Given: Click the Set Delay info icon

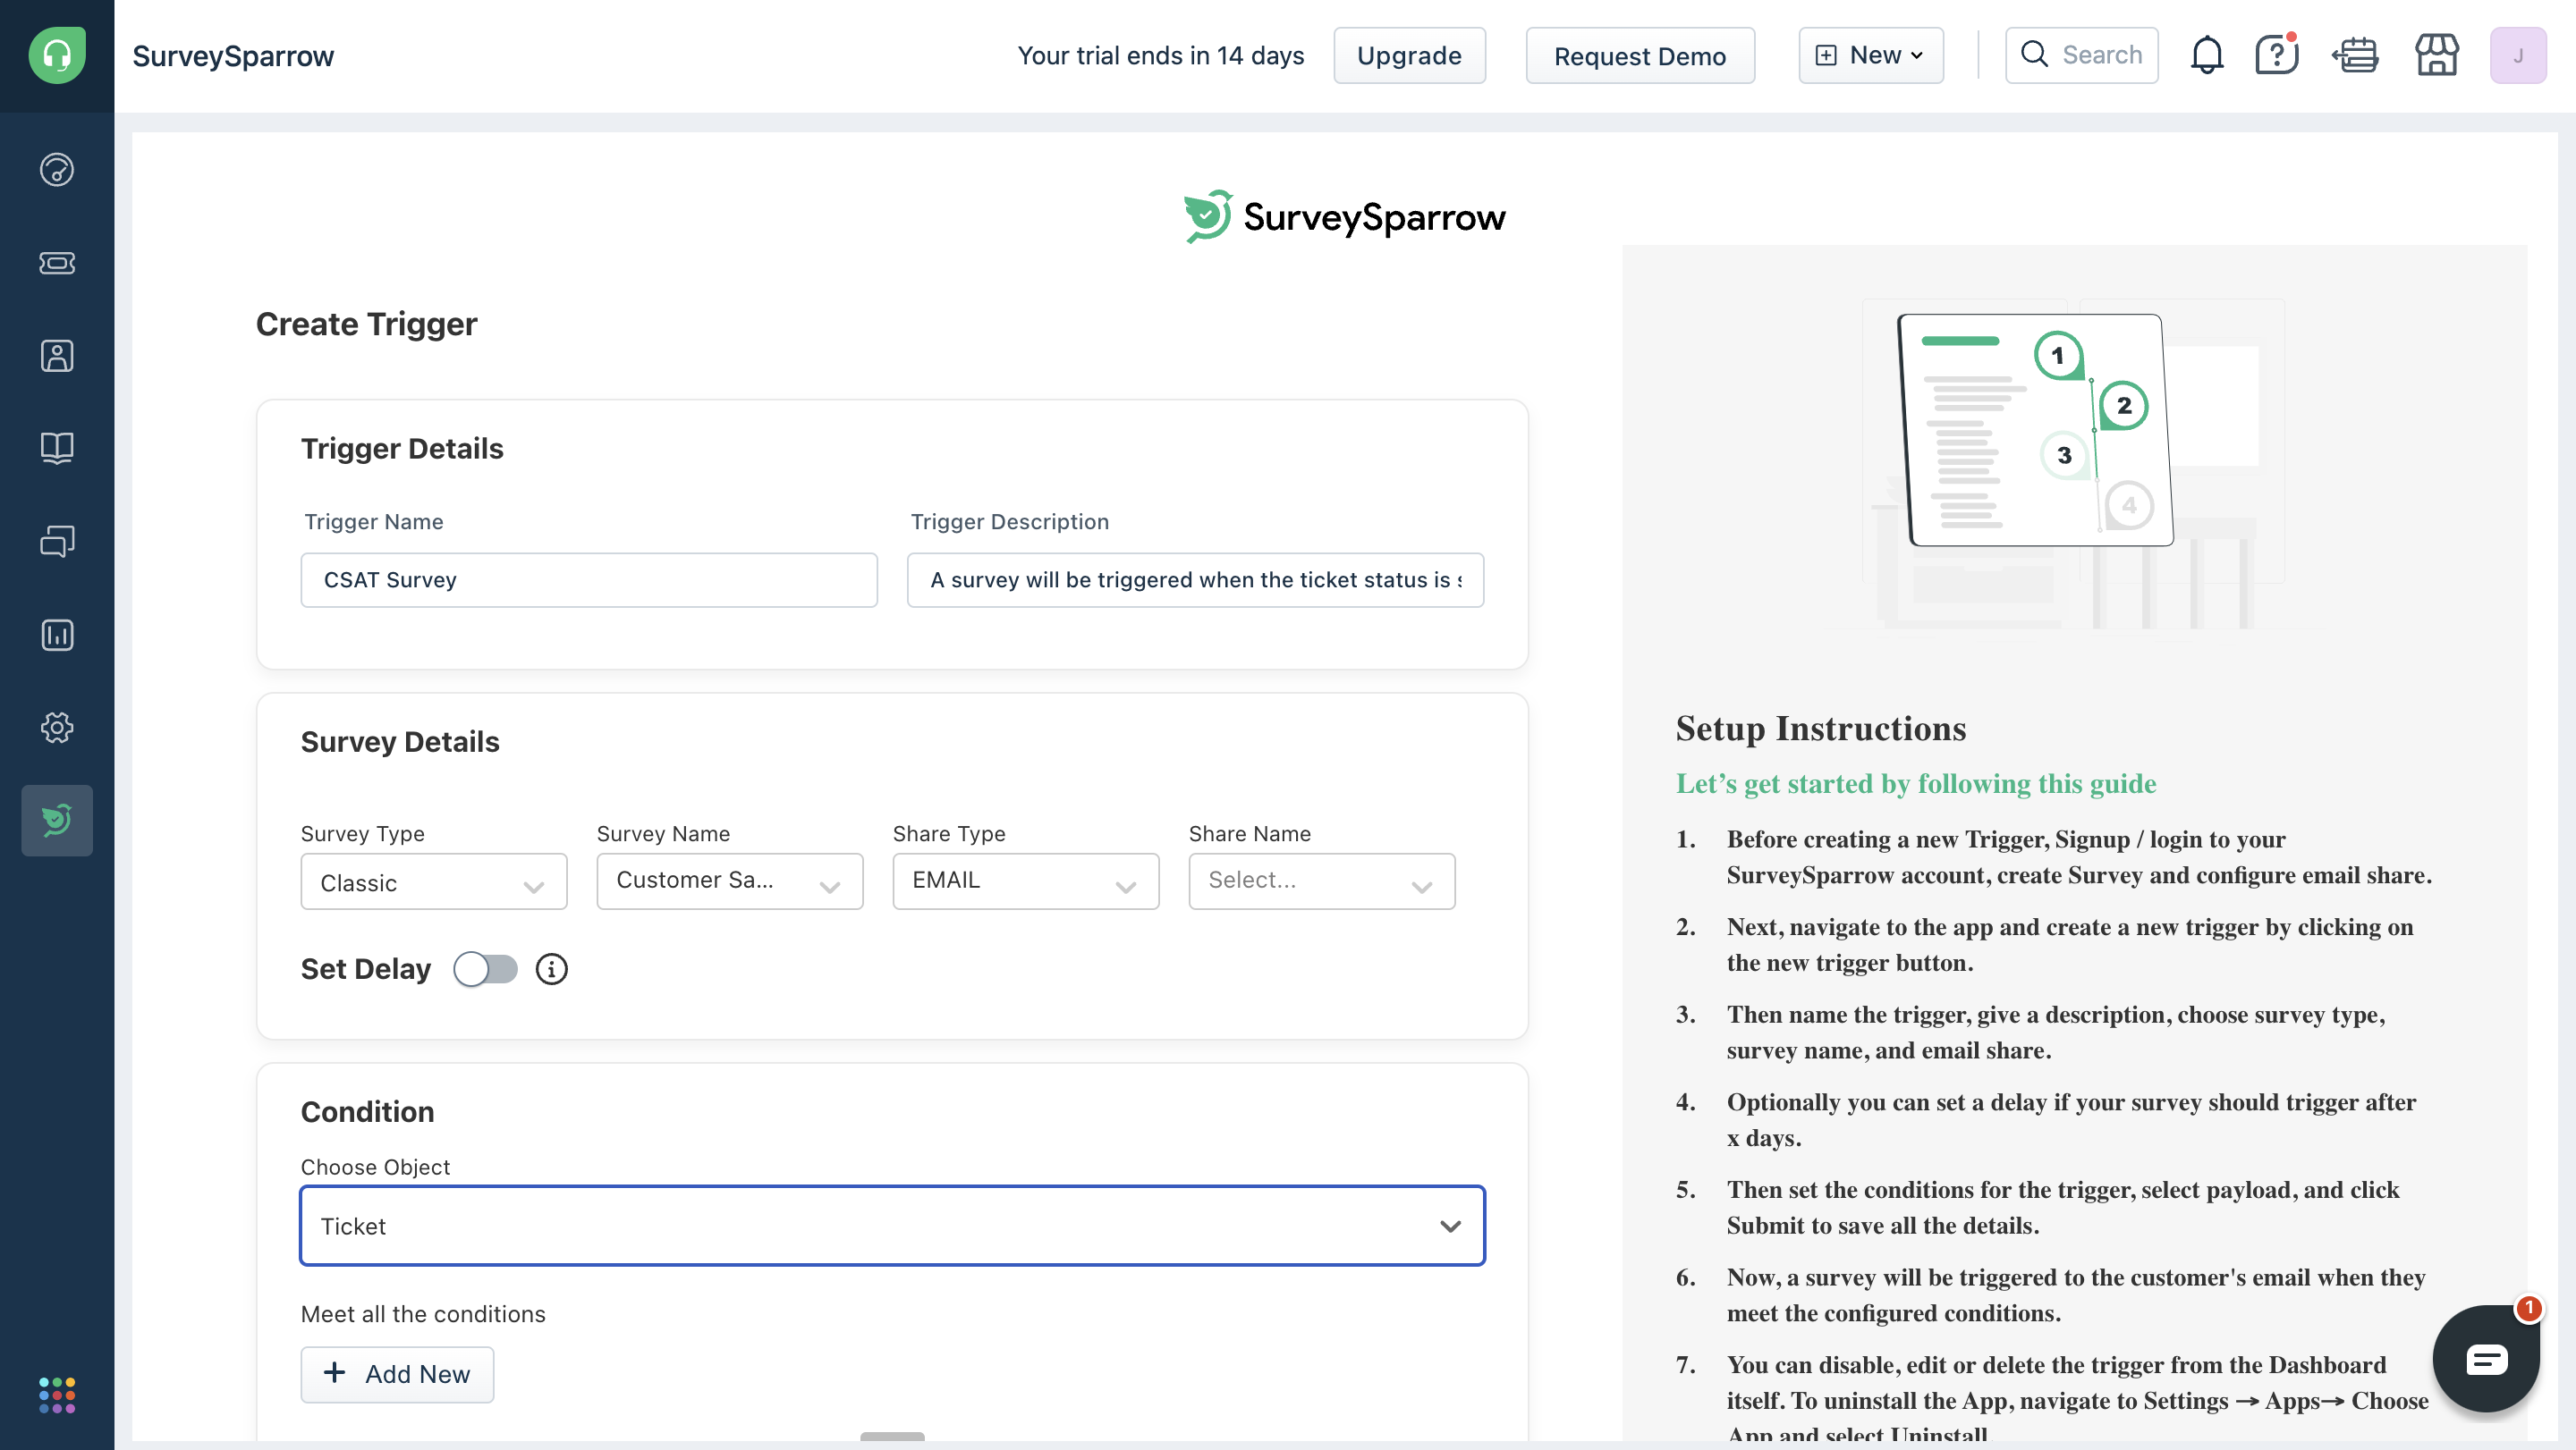Looking at the screenshot, I should pyautogui.click(x=551, y=969).
